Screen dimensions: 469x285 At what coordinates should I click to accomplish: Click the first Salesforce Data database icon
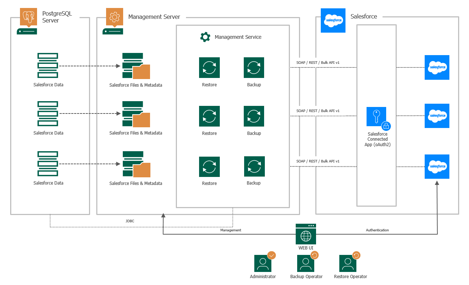click(x=48, y=66)
